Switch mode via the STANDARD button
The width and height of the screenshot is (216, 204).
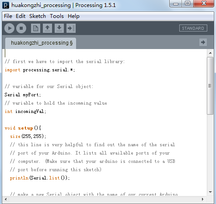(193, 28)
